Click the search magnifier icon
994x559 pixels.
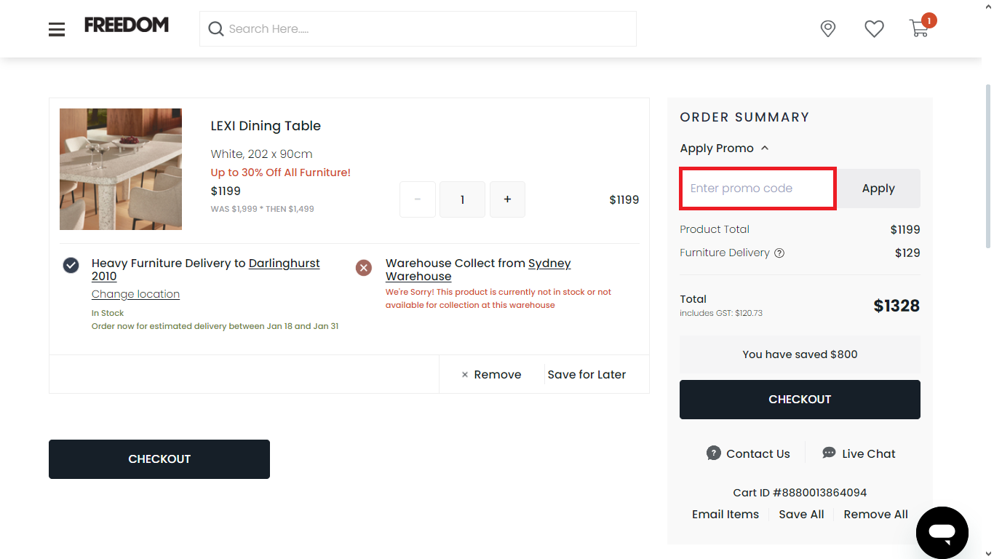click(216, 28)
